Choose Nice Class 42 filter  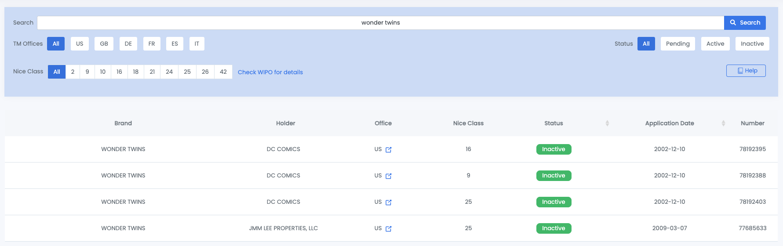point(223,72)
